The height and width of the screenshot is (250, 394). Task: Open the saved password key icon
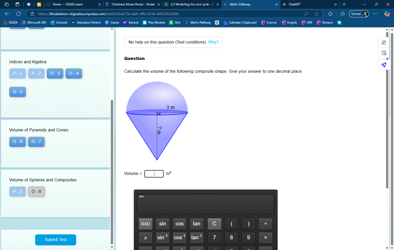pyautogui.click(x=306, y=14)
